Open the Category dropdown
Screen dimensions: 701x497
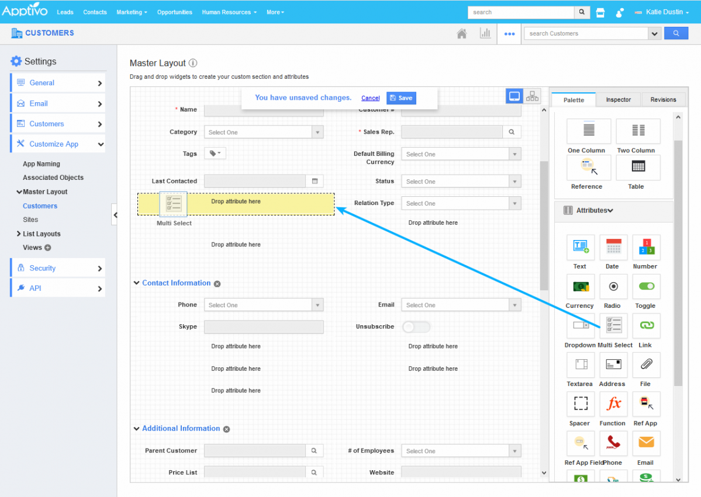pyautogui.click(x=263, y=133)
